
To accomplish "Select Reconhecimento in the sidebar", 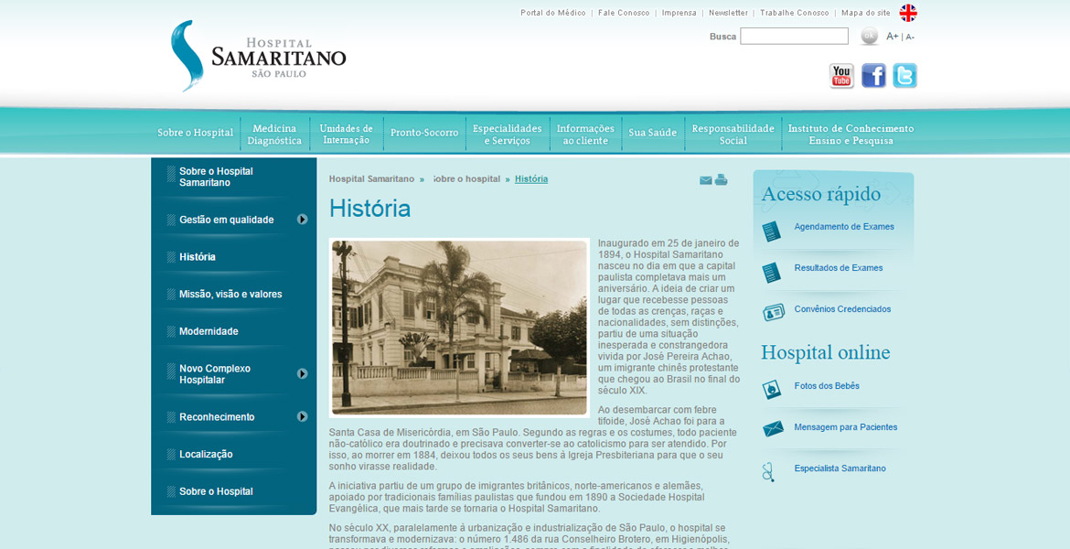I will pos(217,417).
